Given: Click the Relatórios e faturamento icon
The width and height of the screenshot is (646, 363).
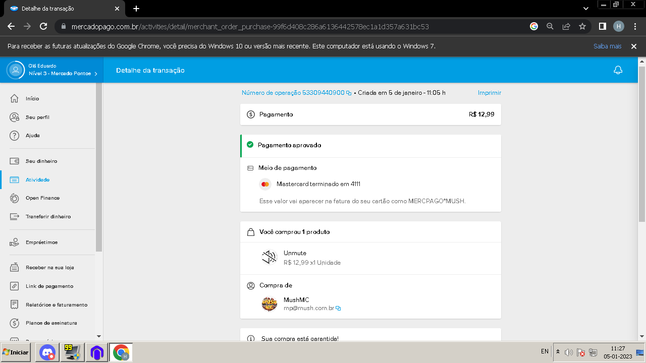Looking at the screenshot, I should 15,305.
